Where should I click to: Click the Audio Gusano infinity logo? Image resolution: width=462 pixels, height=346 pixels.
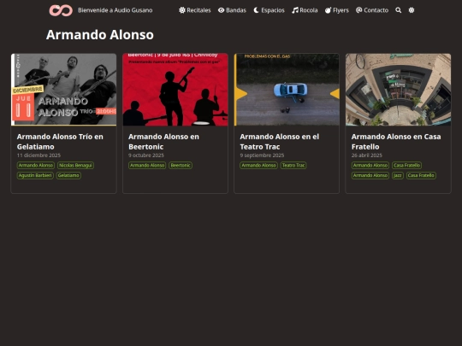pos(61,10)
